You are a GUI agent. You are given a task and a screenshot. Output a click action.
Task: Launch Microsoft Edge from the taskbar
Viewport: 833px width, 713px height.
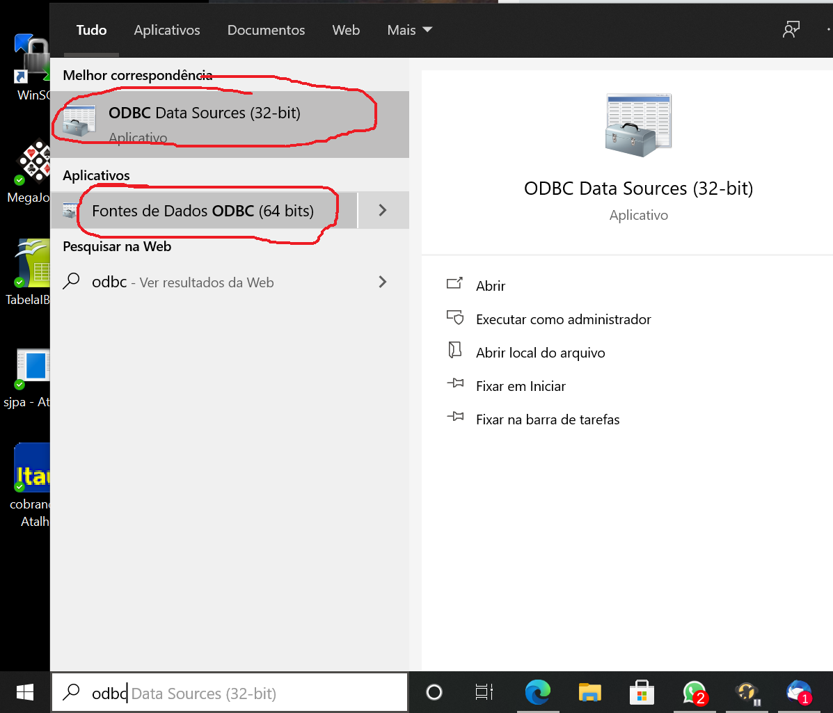[x=538, y=693]
